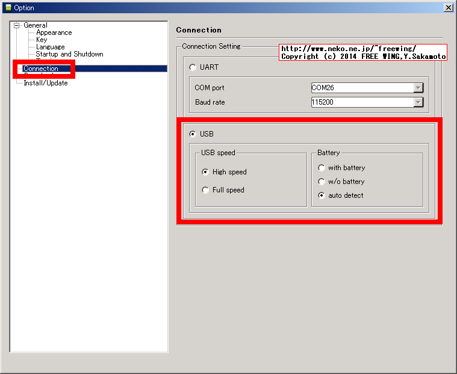Viewport: 457px width, 374px height.
Task: Click the COM port label
Action: 210,88
